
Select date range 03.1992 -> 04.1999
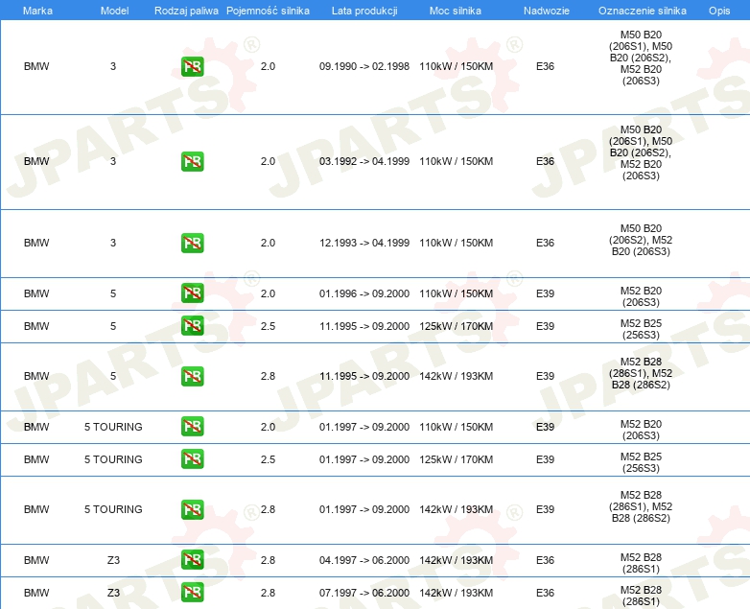364,161
